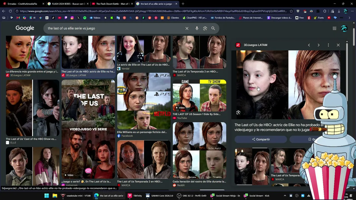The image size is (356, 200).
Task: Click the address bar URL
Action: pyautogui.click(x=153, y=11)
